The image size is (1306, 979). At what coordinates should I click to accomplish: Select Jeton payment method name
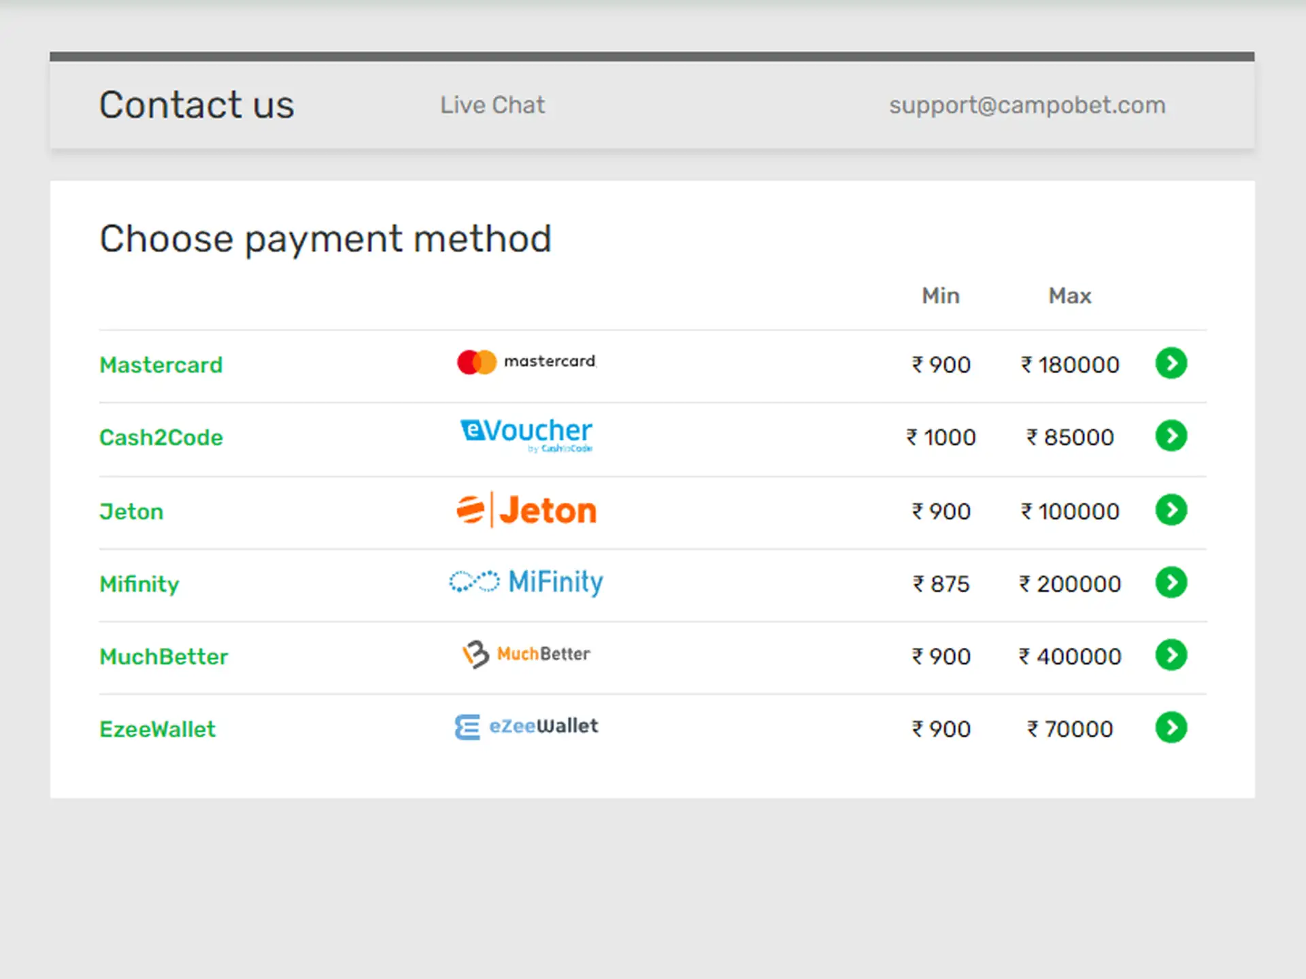131,512
